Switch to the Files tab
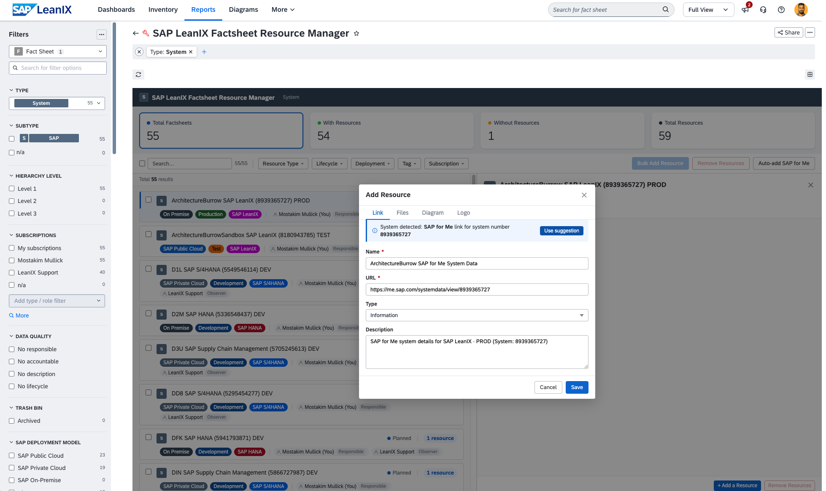The width and height of the screenshot is (826, 491). click(402, 213)
